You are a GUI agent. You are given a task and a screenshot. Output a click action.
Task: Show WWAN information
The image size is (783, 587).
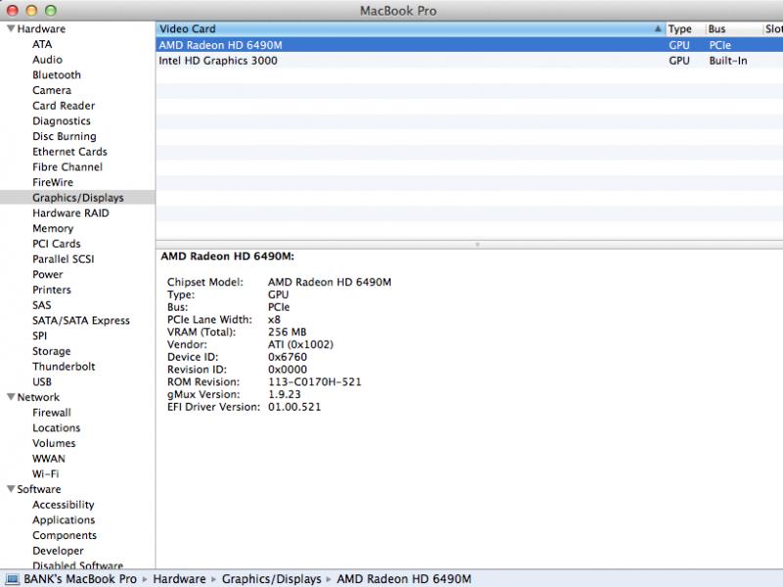click(48, 459)
